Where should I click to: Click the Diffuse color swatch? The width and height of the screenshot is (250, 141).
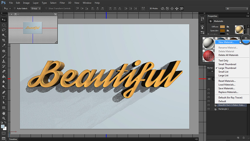coord(222,27)
